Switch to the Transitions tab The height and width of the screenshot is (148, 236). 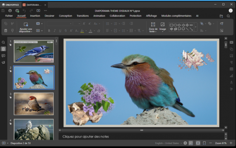(83, 16)
